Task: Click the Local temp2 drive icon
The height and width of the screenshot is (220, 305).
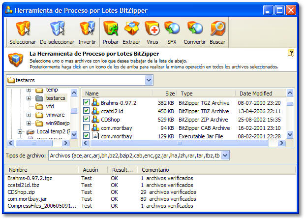Action: pos(30,132)
